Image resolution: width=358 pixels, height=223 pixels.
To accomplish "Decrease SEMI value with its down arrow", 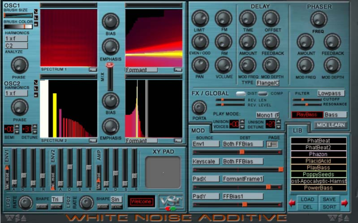I will (17, 132).
